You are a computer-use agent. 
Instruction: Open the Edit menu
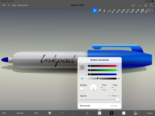tap(4, 113)
